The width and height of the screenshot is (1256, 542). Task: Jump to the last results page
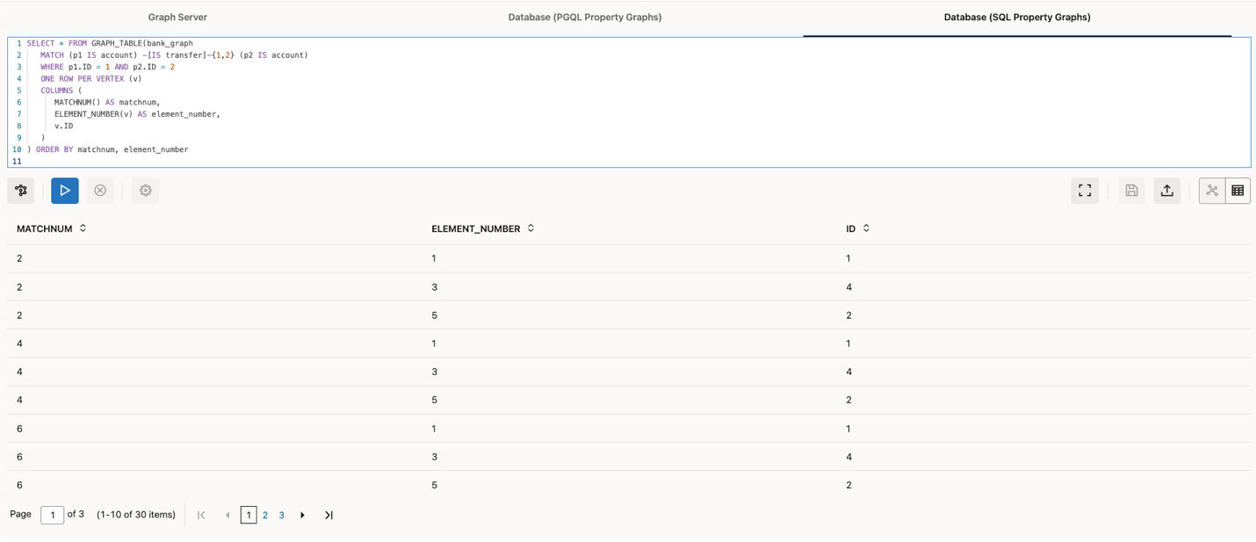[328, 515]
